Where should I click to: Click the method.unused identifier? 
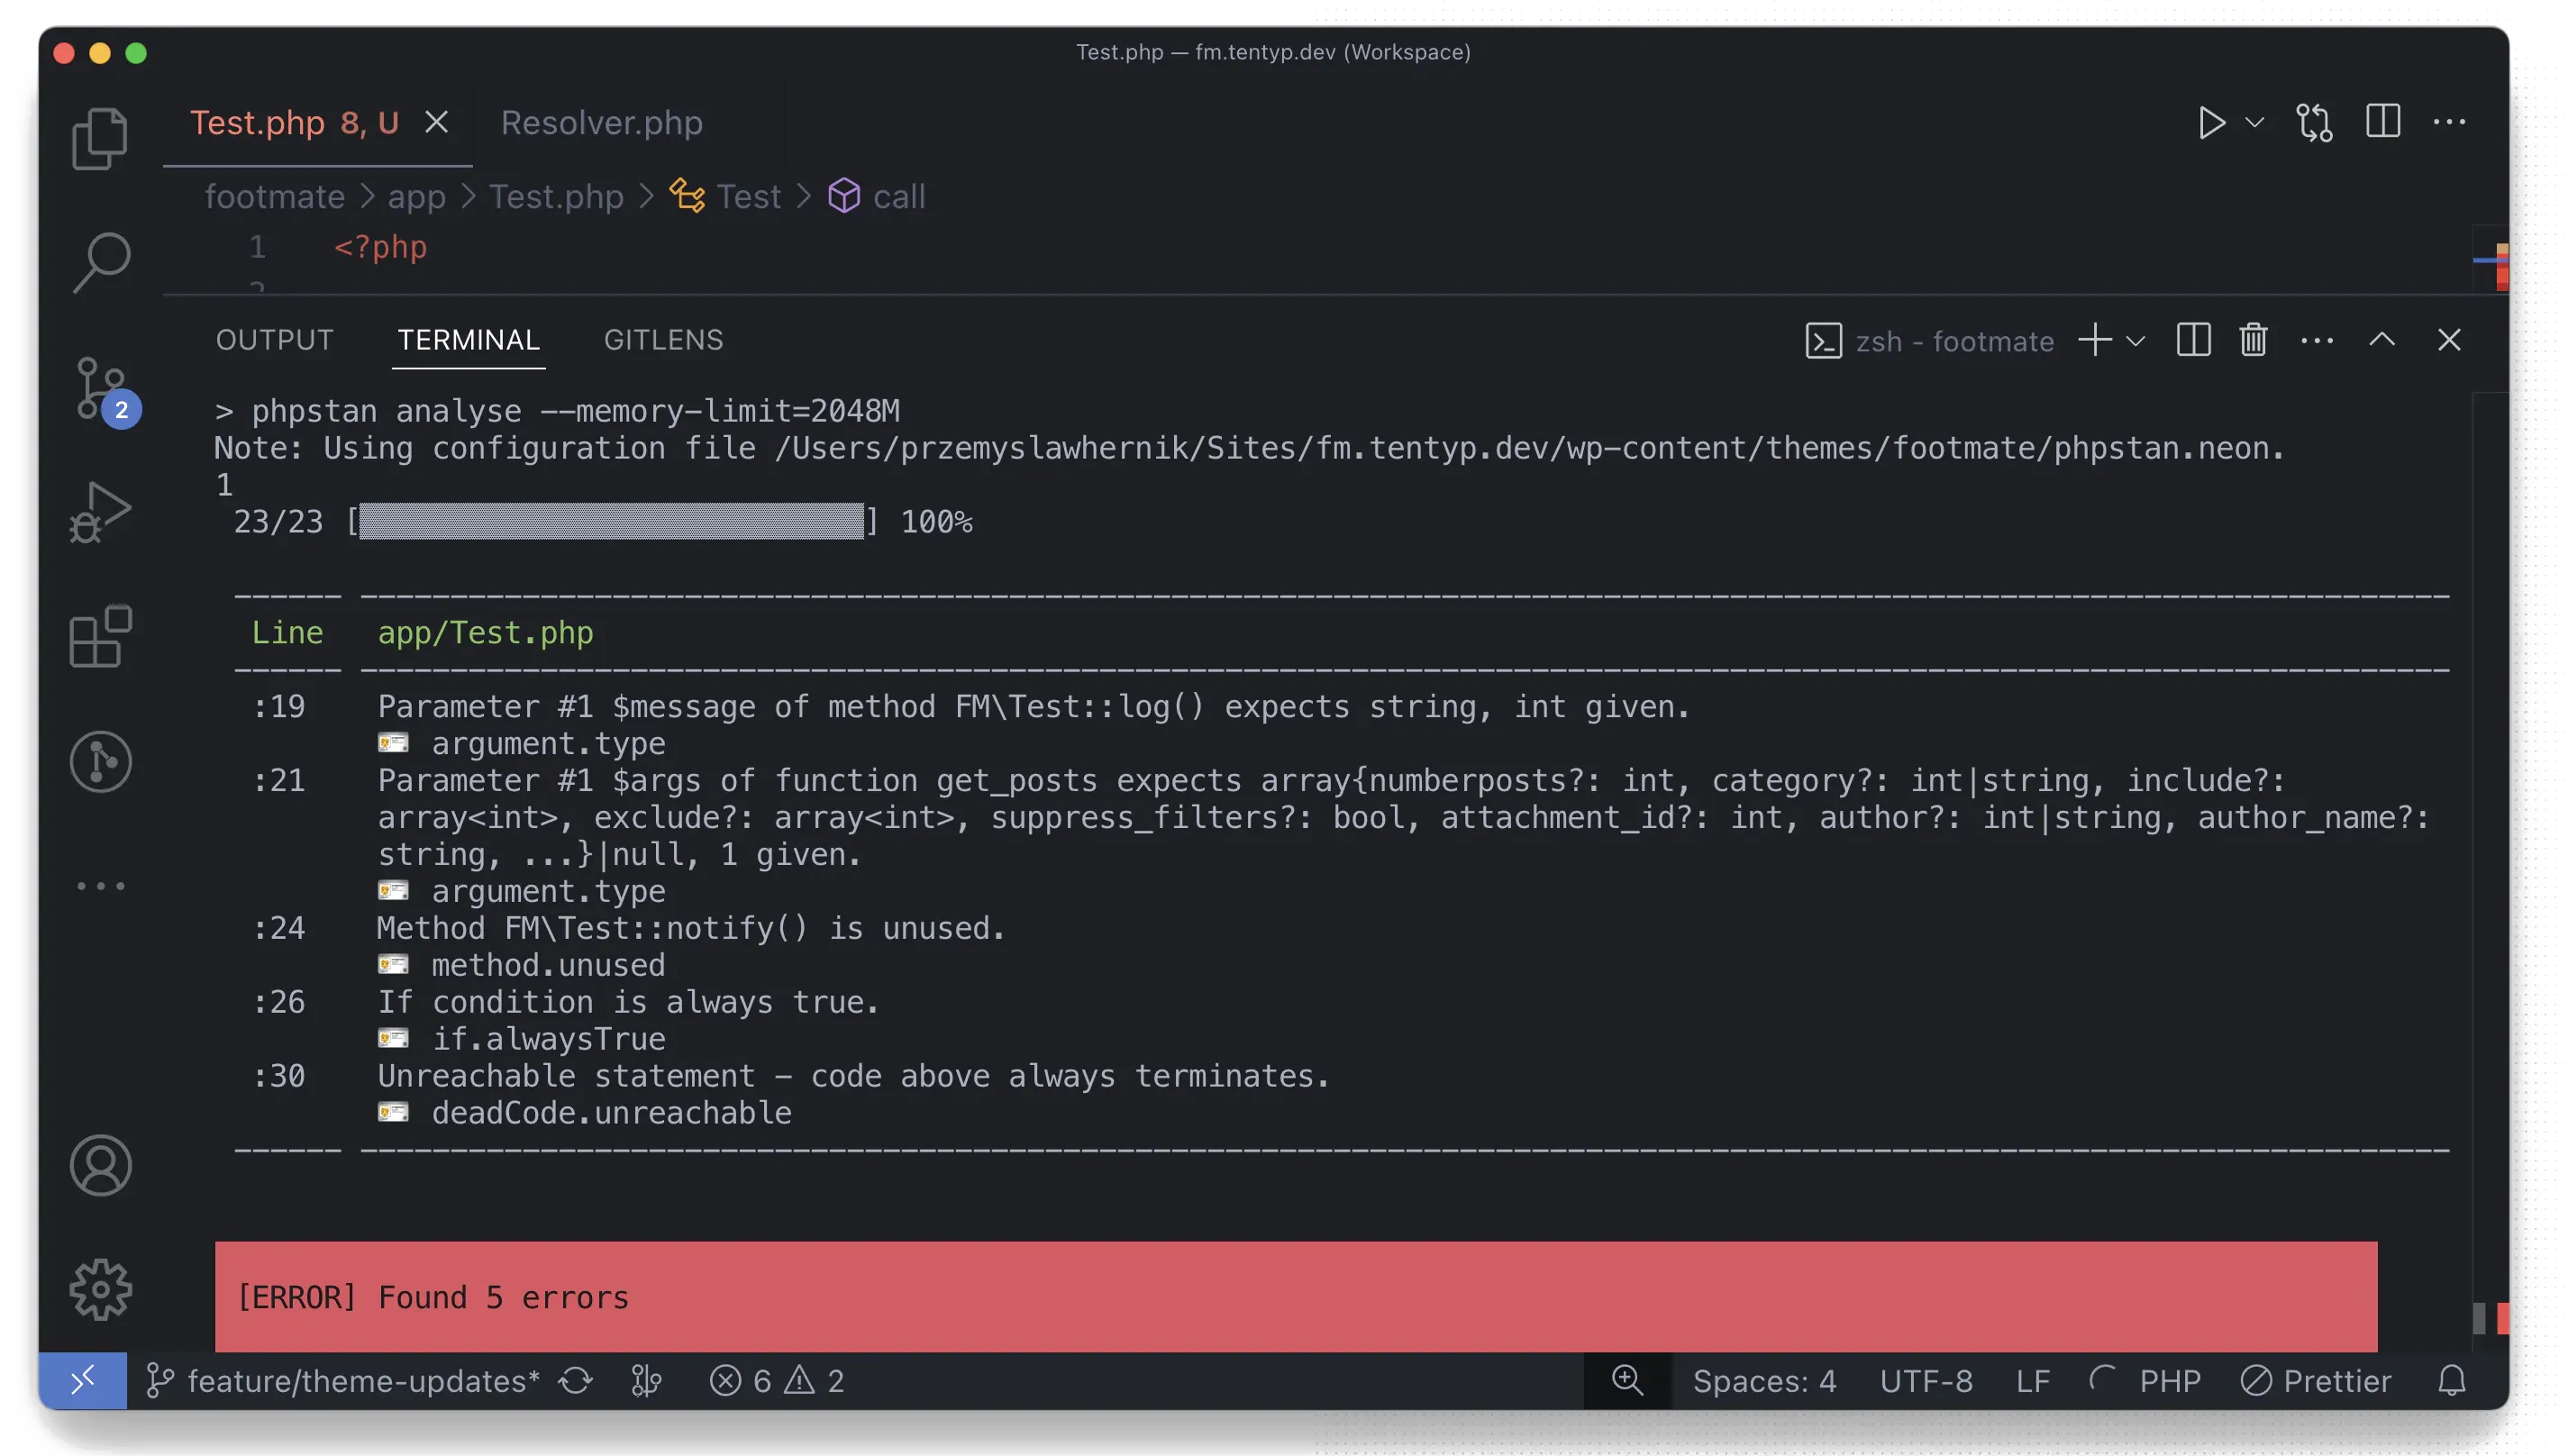pyautogui.click(x=548, y=965)
